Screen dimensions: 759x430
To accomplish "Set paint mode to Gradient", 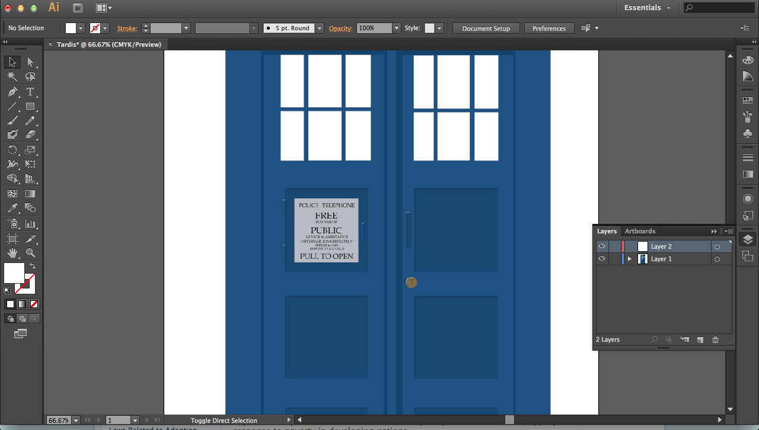I will pos(22,304).
